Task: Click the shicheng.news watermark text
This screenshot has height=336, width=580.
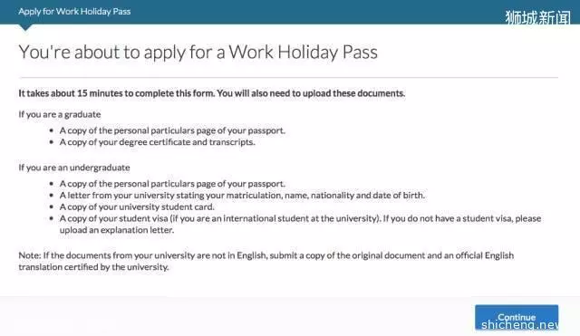Action: point(519,325)
